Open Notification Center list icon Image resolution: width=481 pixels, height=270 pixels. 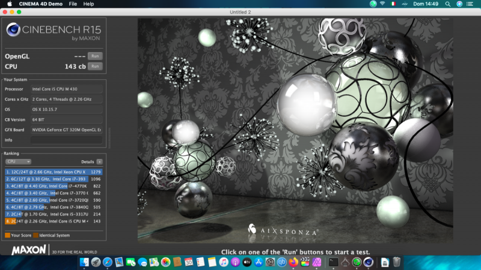coord(473,4)
